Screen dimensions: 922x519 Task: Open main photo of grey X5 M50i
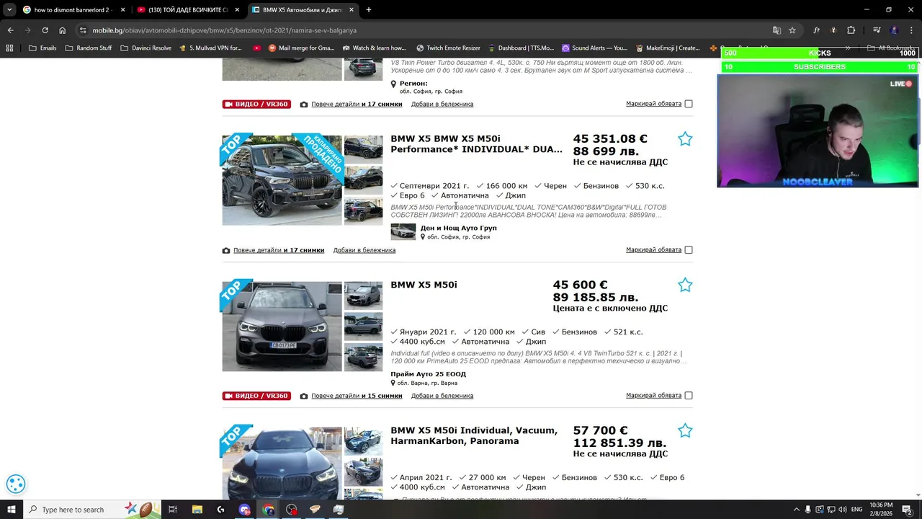[282, 327]
